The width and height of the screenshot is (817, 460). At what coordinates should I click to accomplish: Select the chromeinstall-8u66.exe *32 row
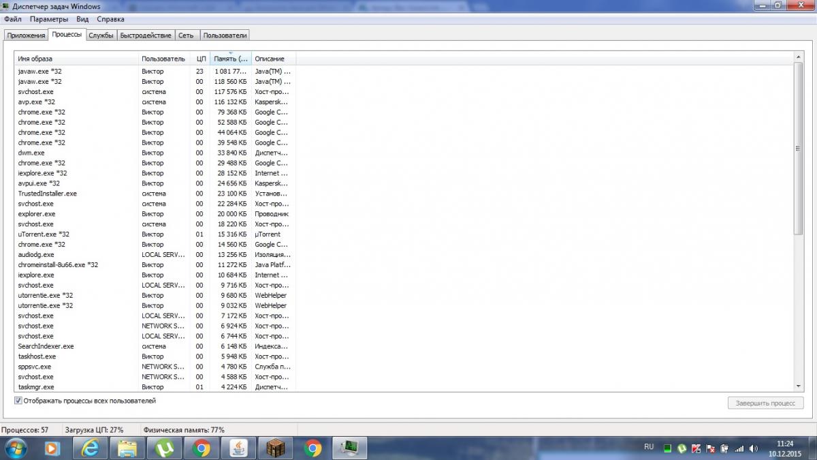pyautogui.click(x=155, y=264)
